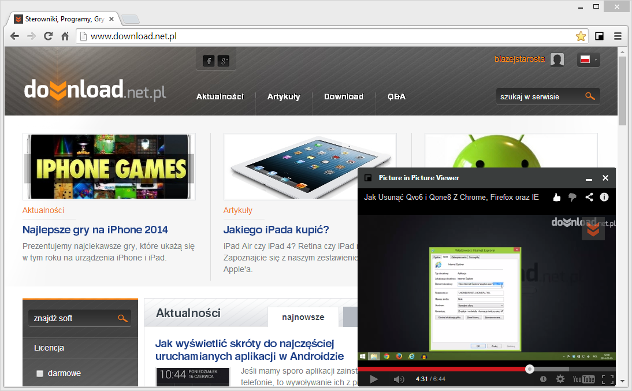Close the 'Sterowniki, Programy, Gry' browser tab
632x391 pixels.
[x=111, y=19]
